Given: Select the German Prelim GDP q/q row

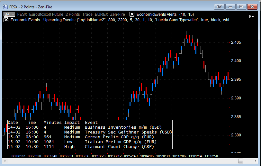Looking at the screenshot, I should (90, 137).
